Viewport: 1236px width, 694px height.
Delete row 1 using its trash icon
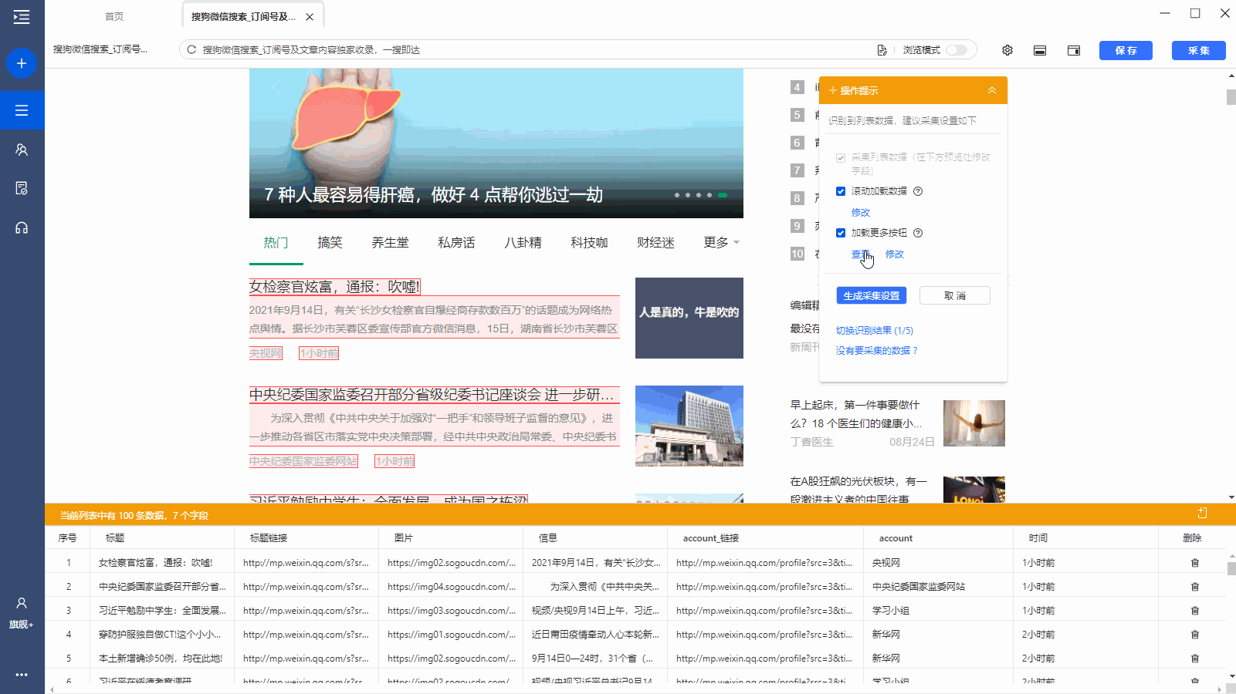(x=1194, y=563)
